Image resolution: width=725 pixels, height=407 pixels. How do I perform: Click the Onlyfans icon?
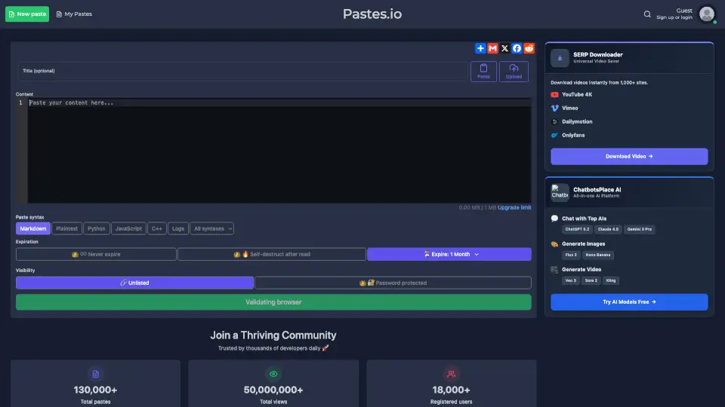pos(554,135)
